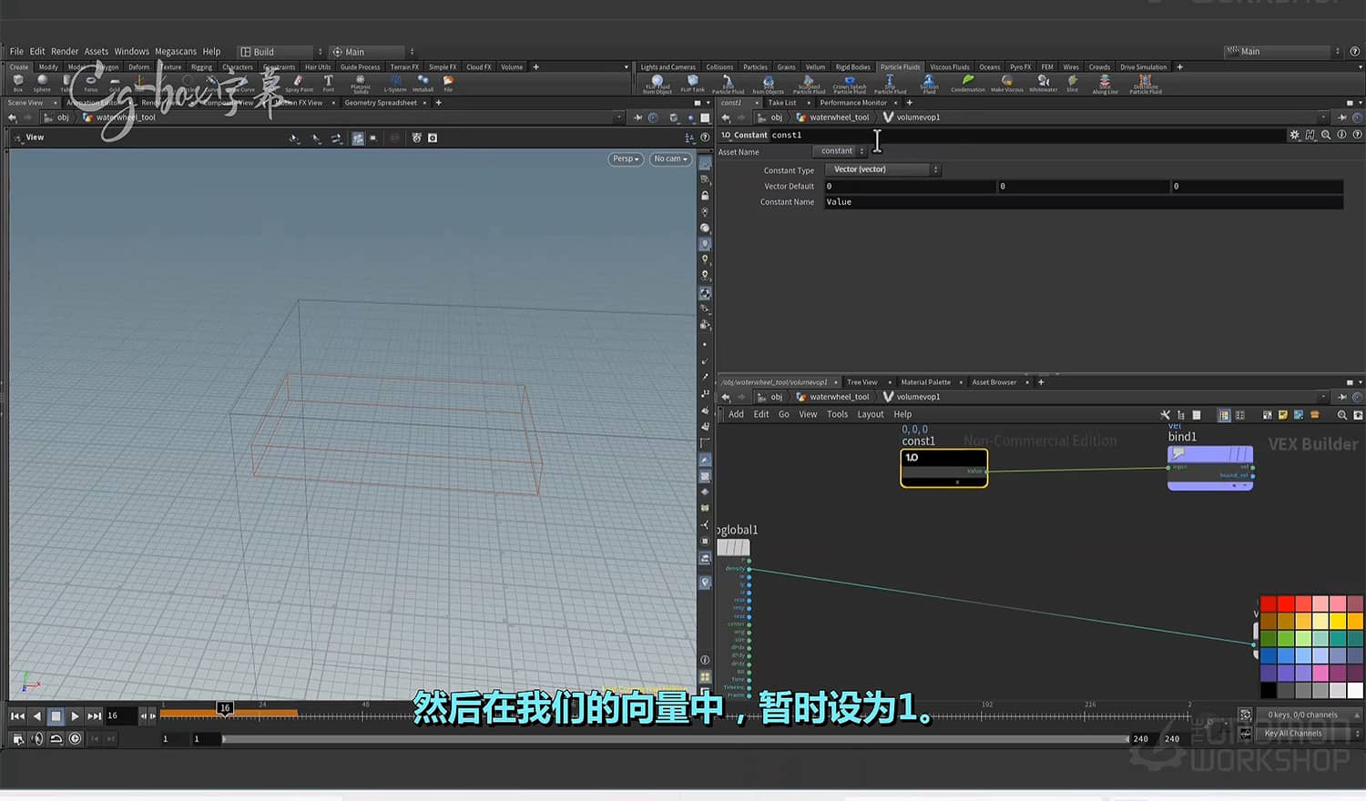Add a sticky note in the network editor
Viewport: 1366px width, 801px height.
click(1283, 415)
